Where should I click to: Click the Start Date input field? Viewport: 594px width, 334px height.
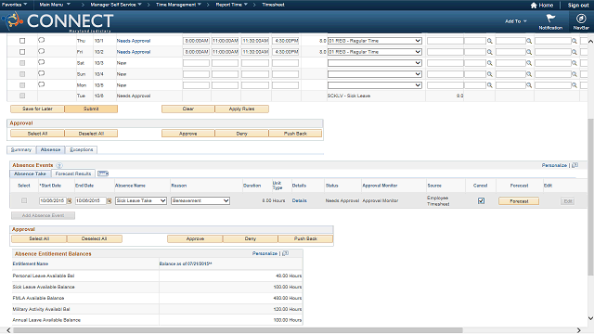pyautogui.click(x=53, y=200)
